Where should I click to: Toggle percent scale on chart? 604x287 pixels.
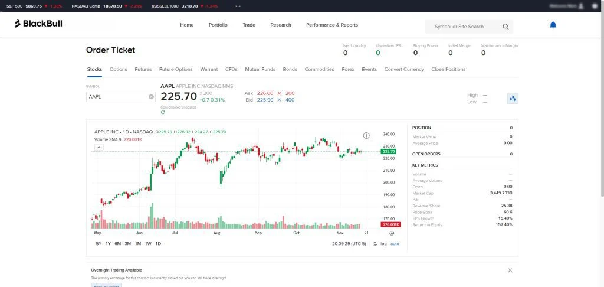coord(375,244)
